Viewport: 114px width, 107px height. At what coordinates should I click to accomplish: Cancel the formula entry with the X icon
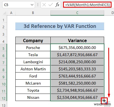point(44,5)
